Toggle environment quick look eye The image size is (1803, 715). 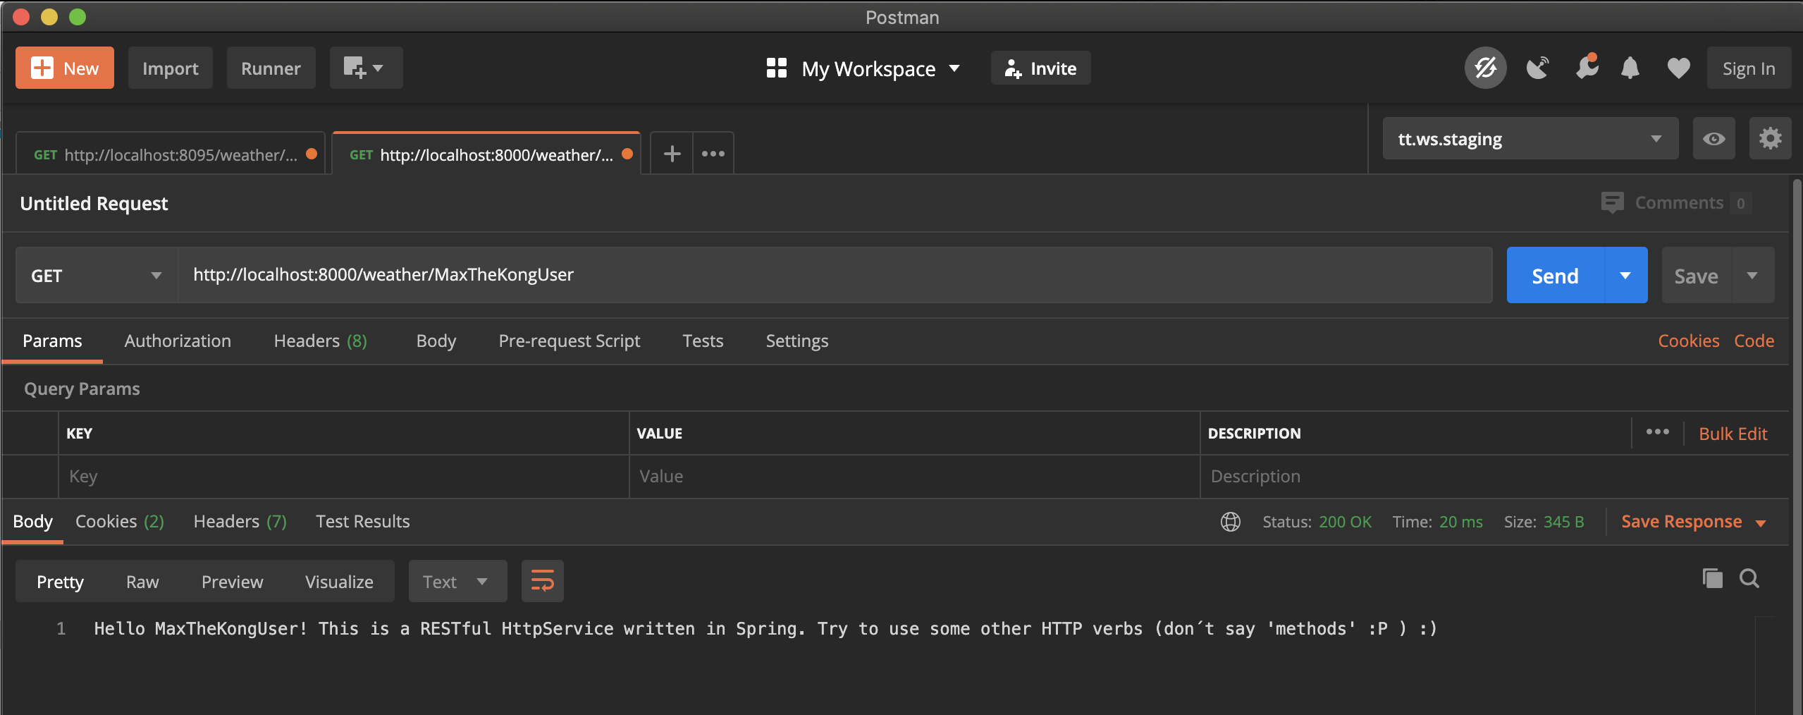1713,138
